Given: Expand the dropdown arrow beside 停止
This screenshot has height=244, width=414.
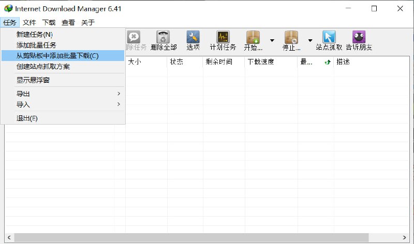Looking at the screenshot, I should point(310,40).
